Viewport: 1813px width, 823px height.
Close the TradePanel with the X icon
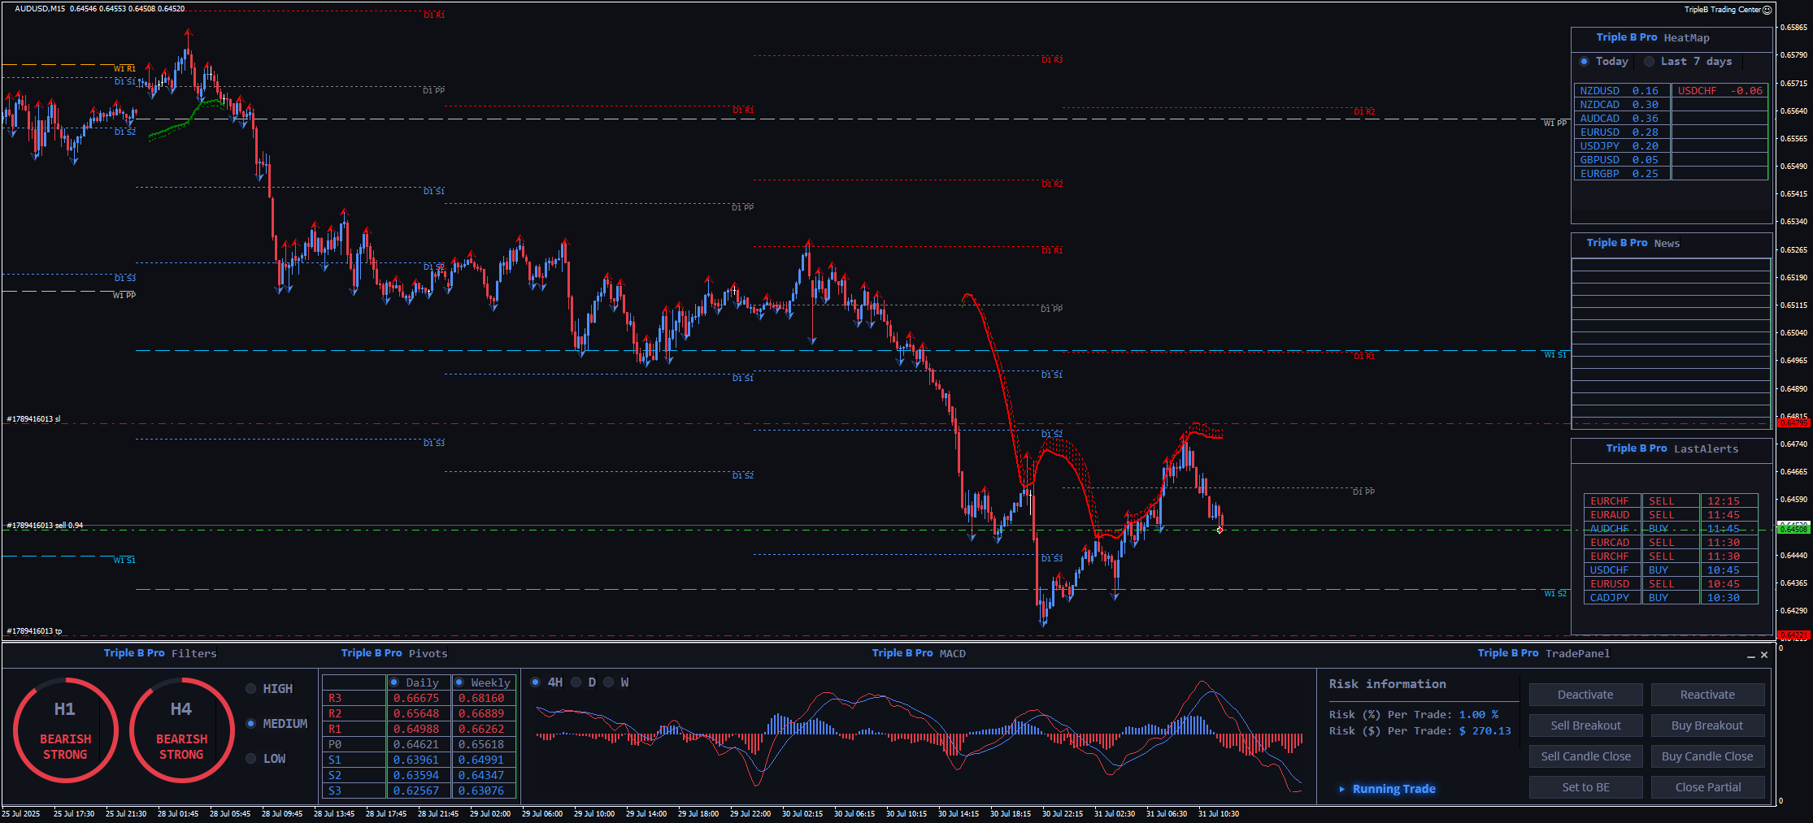[x=1764, y=655]
